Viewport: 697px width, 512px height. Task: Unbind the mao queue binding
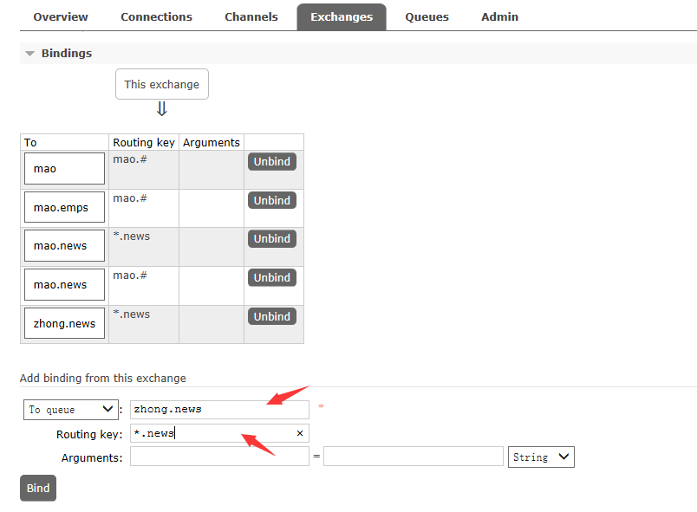point(272,162)
